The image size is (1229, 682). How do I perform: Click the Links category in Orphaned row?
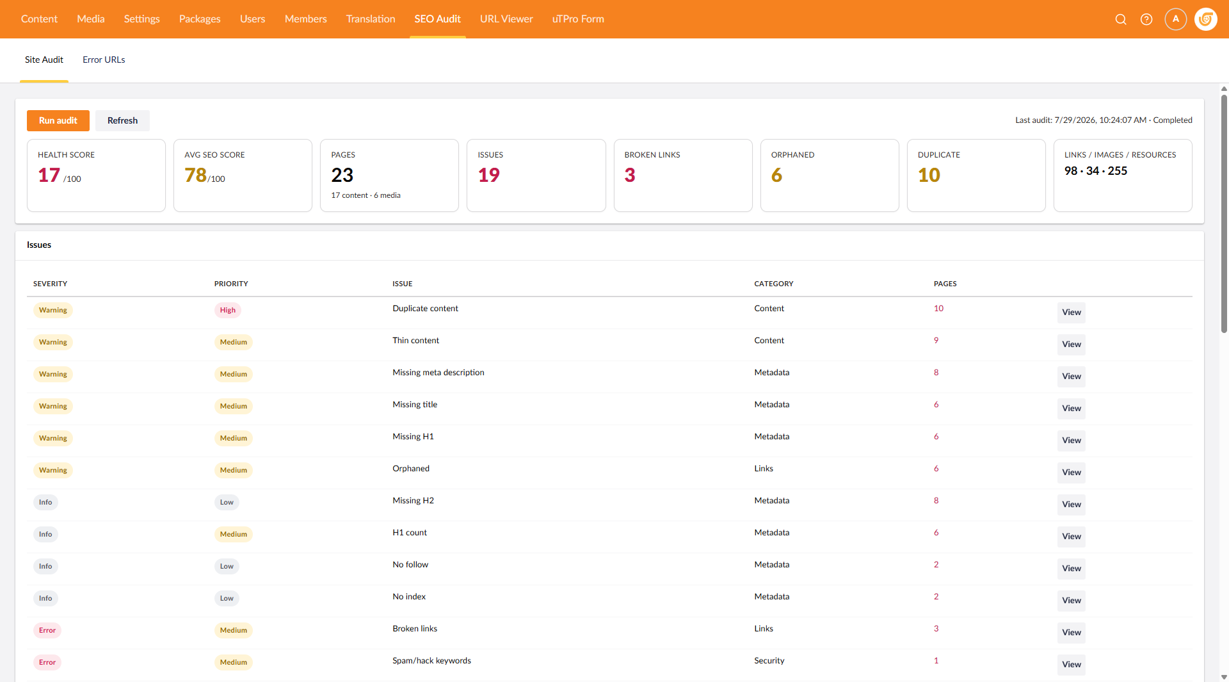pos(764,469)
